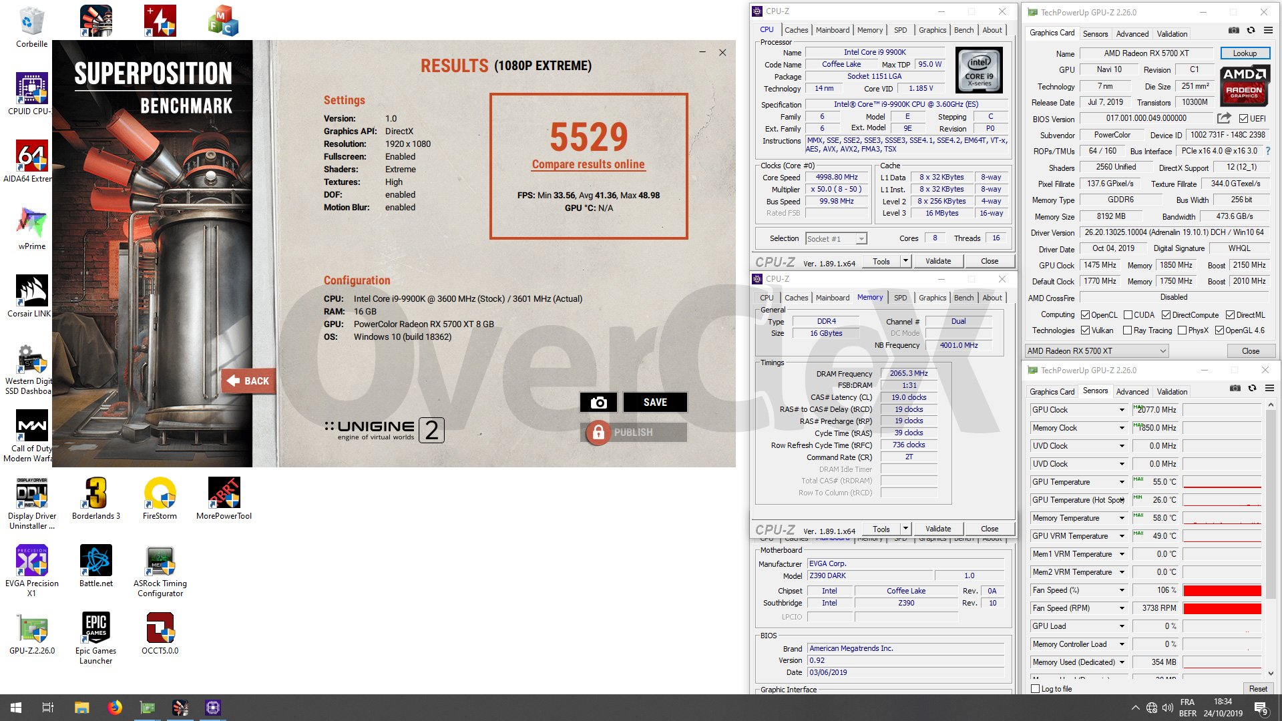Click the Compare results online link
Viewport: 1282px width, 721px height.
point(588,164)
